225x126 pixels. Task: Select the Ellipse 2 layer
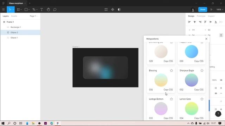20,33
